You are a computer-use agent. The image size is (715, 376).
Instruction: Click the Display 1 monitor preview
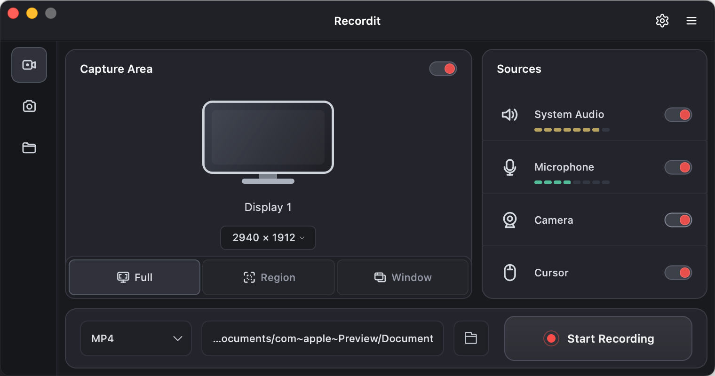click(268, 142)
